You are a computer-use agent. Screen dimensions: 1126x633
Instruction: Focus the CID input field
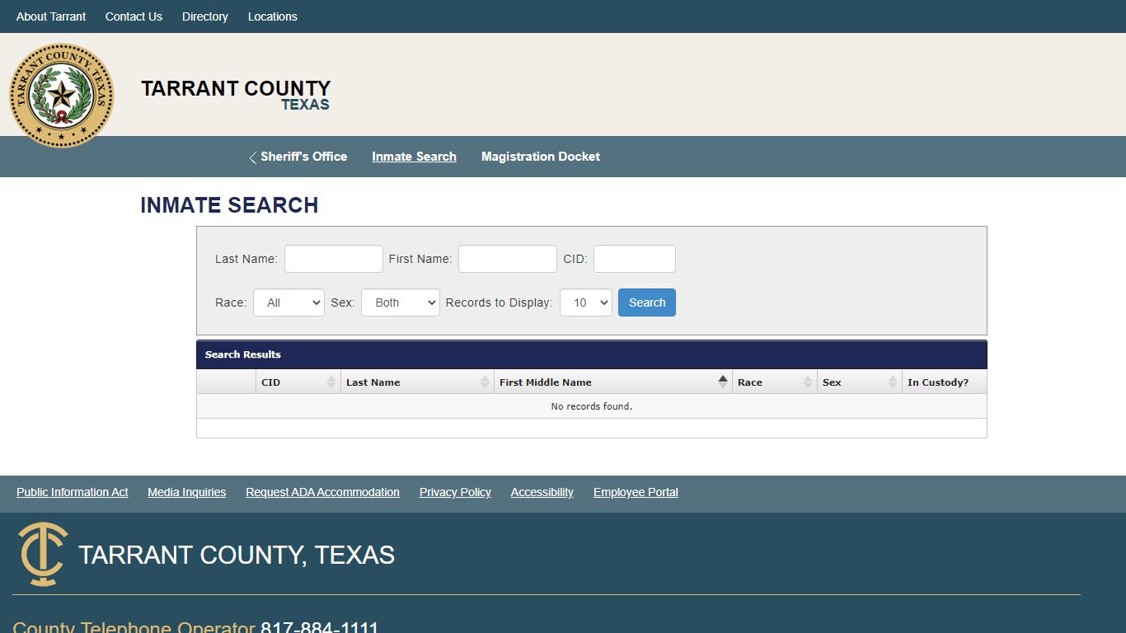pos(635,259)
